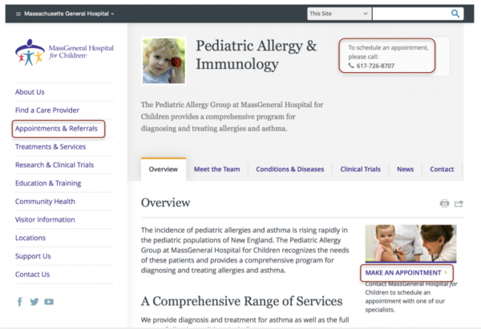Open the Locations sidebar link
This screenshot has height=329, width=481.
coord(30,238)
